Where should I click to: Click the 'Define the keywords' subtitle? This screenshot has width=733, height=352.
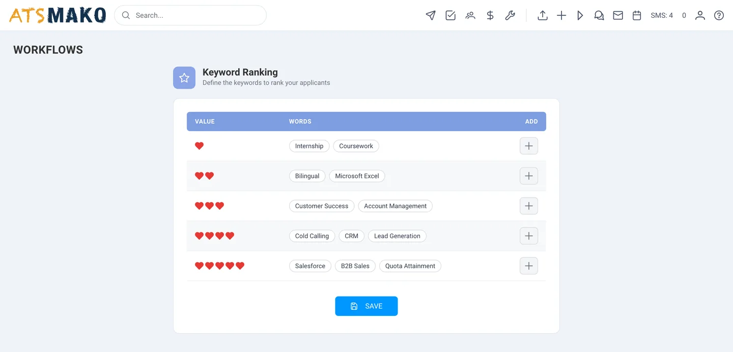266,83
